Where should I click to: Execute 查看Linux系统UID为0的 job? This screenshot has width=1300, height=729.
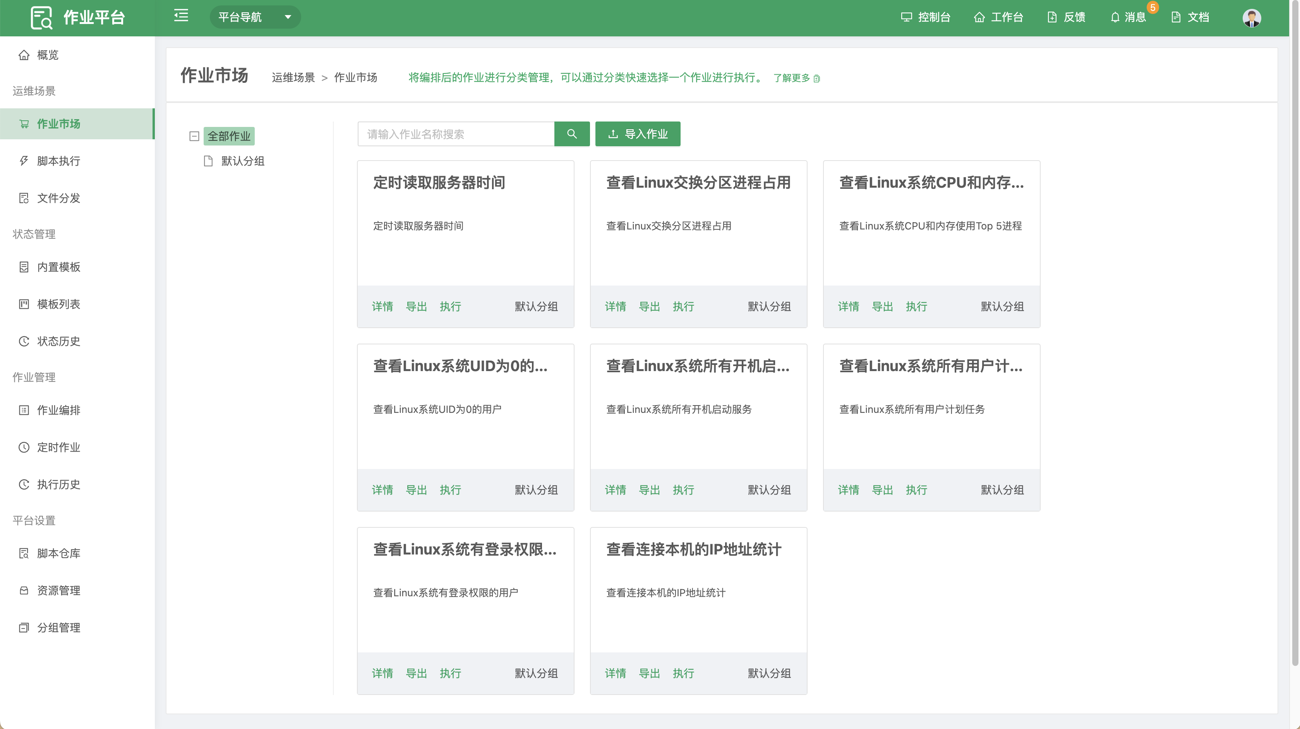(450, 490)
